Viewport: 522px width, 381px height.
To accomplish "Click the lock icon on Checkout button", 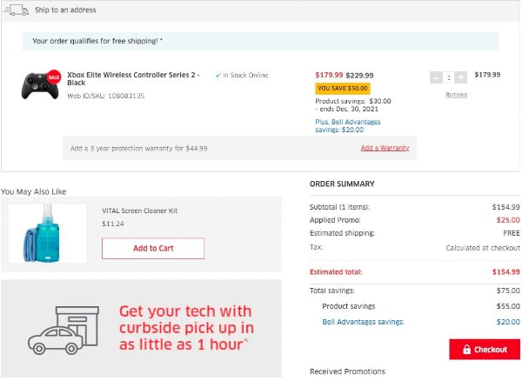I will click(466, 350).
